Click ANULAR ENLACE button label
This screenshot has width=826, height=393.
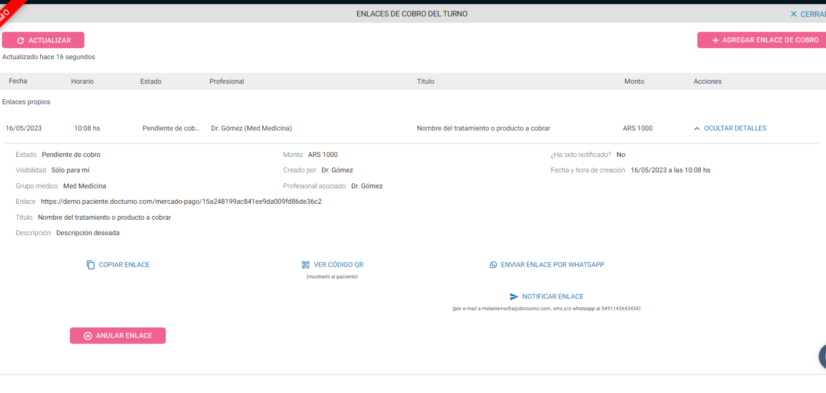[124, 336]
